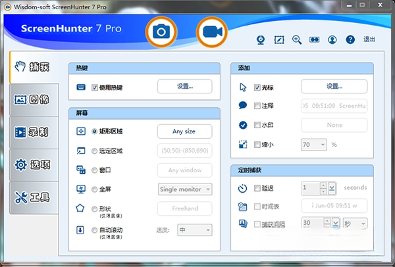Click the pentagon shape icon
The height and width of the screenshot is (267, 395).
(80, 208)
